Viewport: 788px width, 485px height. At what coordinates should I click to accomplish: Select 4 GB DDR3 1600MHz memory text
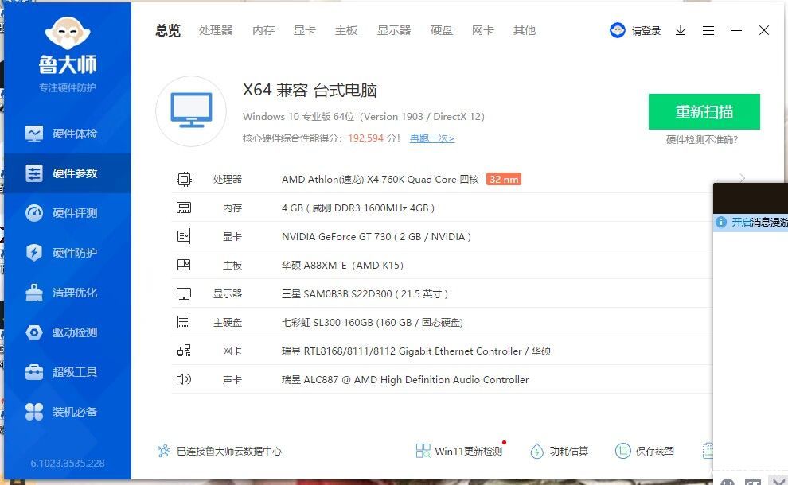358,208
